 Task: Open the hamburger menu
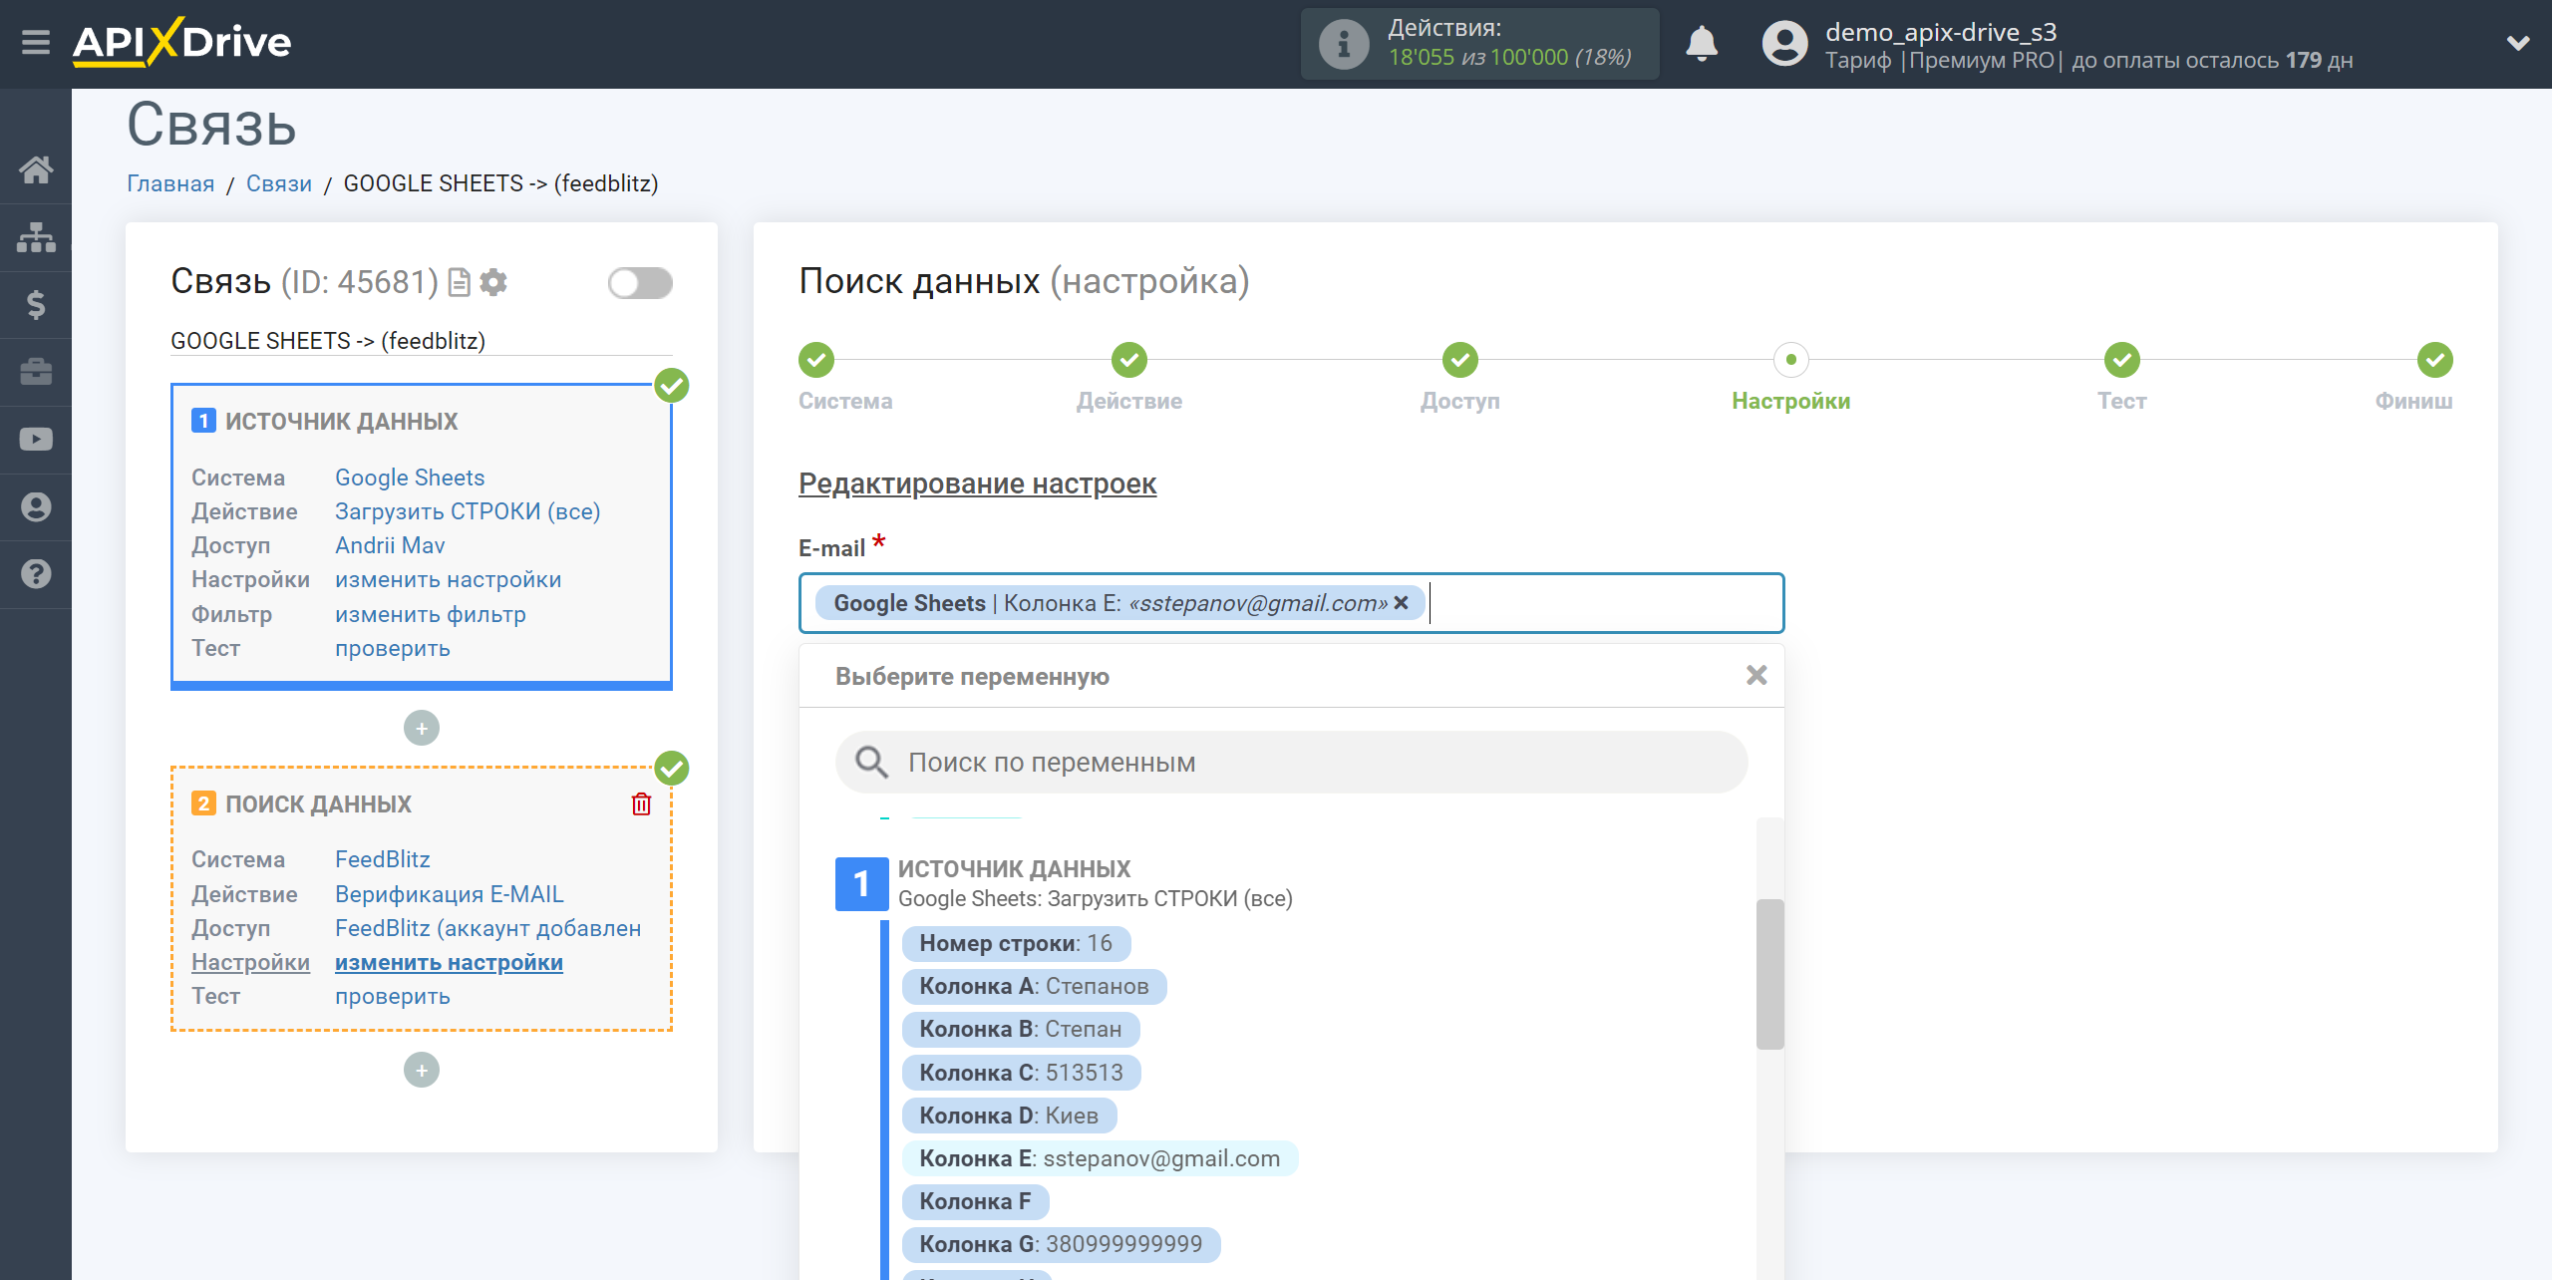point(36,43)
